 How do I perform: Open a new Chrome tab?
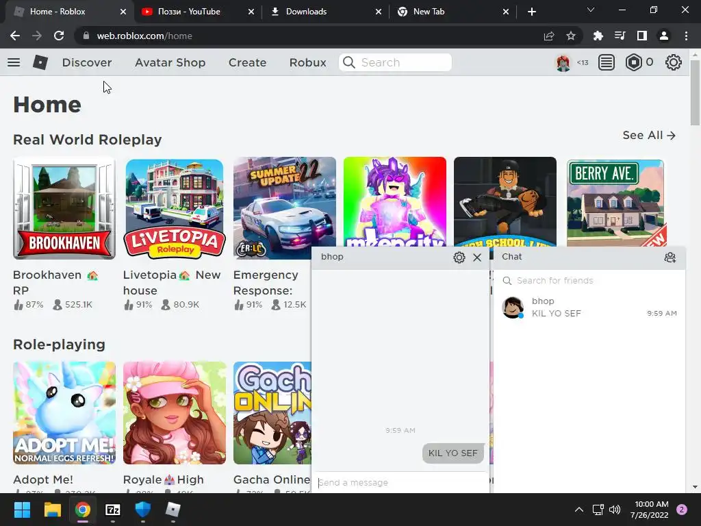pyautogui.click(x=531, y=12)
